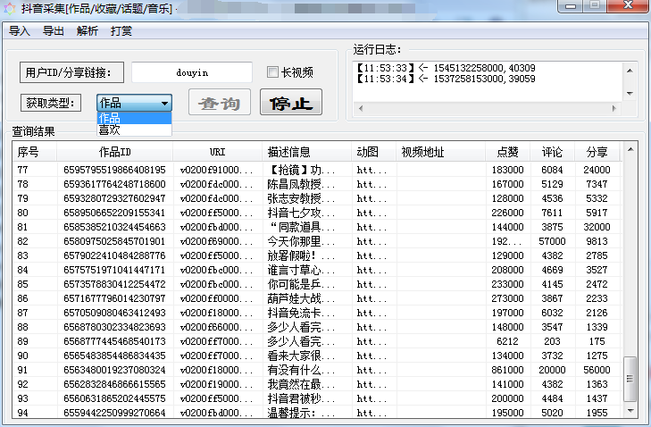Click description 看来大家很...

(x=301, y=356)
